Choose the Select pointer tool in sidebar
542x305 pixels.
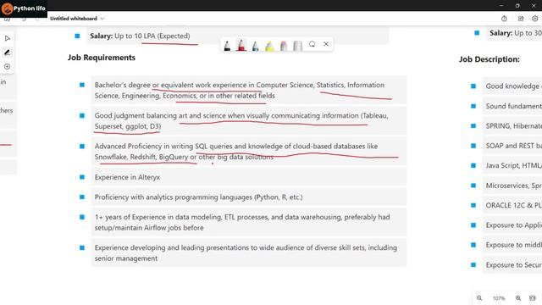click(x=8, y=38)
